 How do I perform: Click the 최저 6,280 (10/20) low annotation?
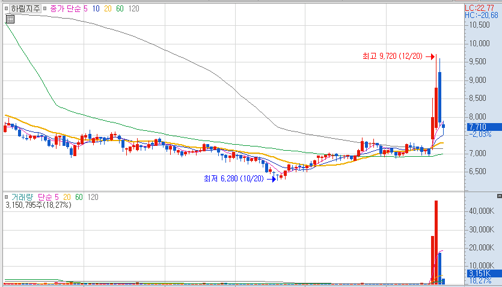pyautogui.click(x=234, y=179)
